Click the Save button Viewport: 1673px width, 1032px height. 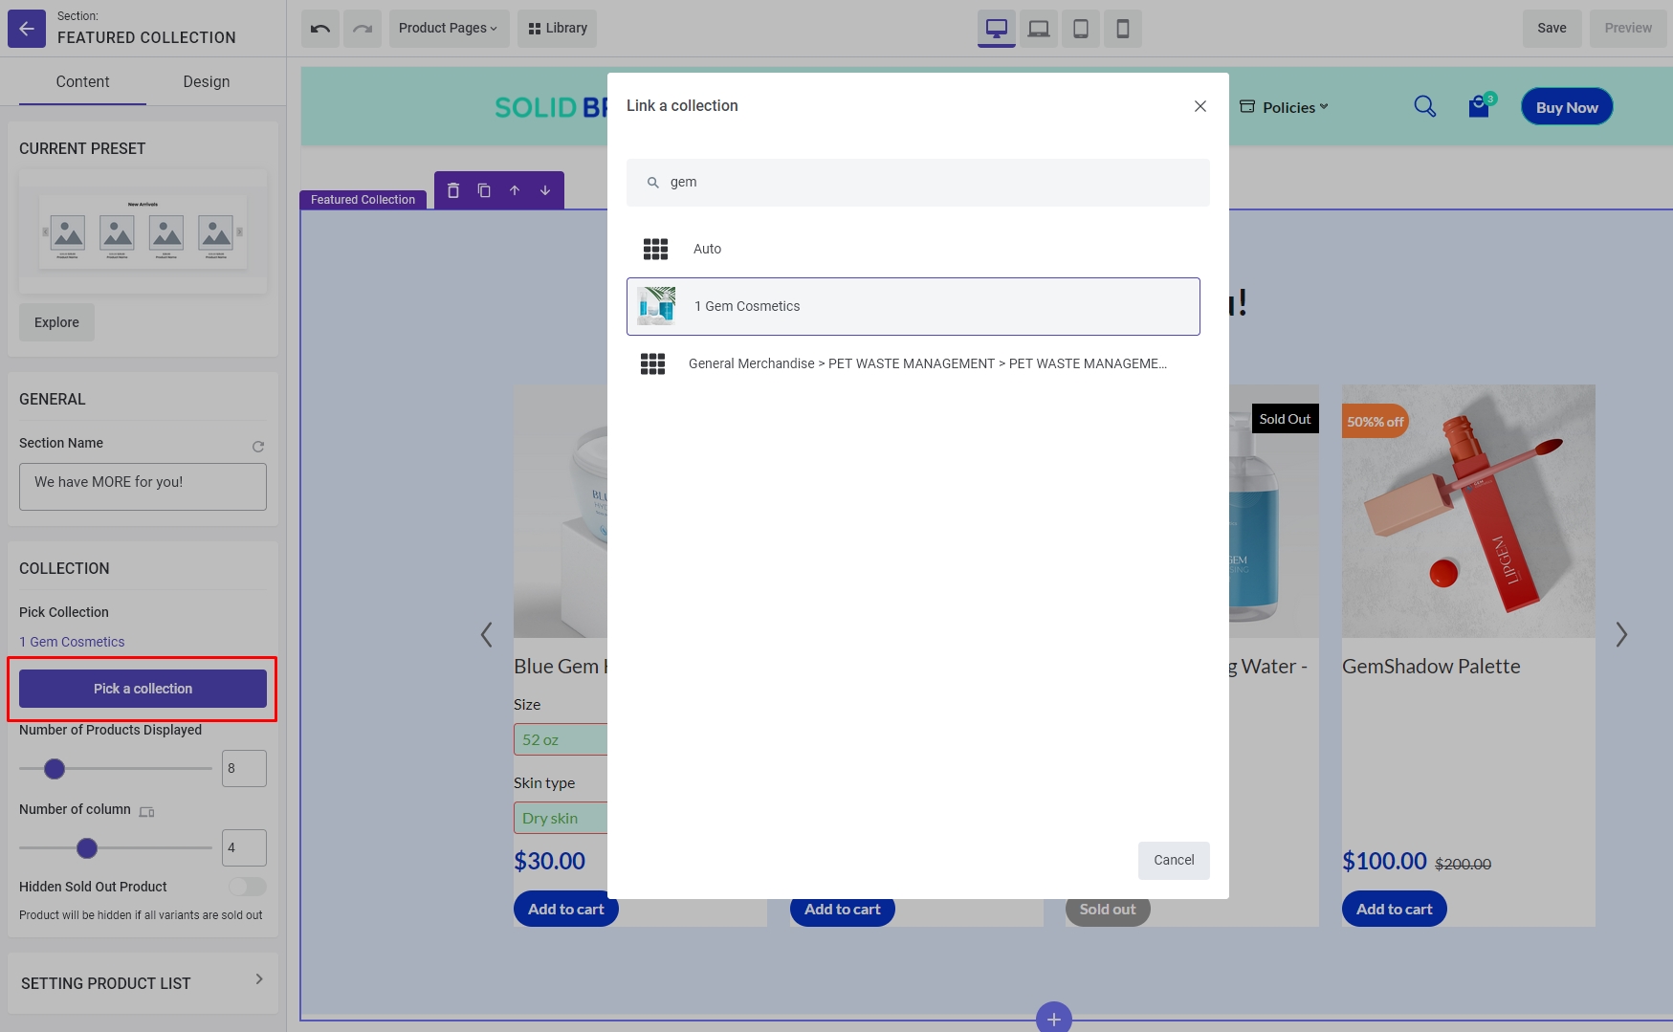coord(1552,29)
